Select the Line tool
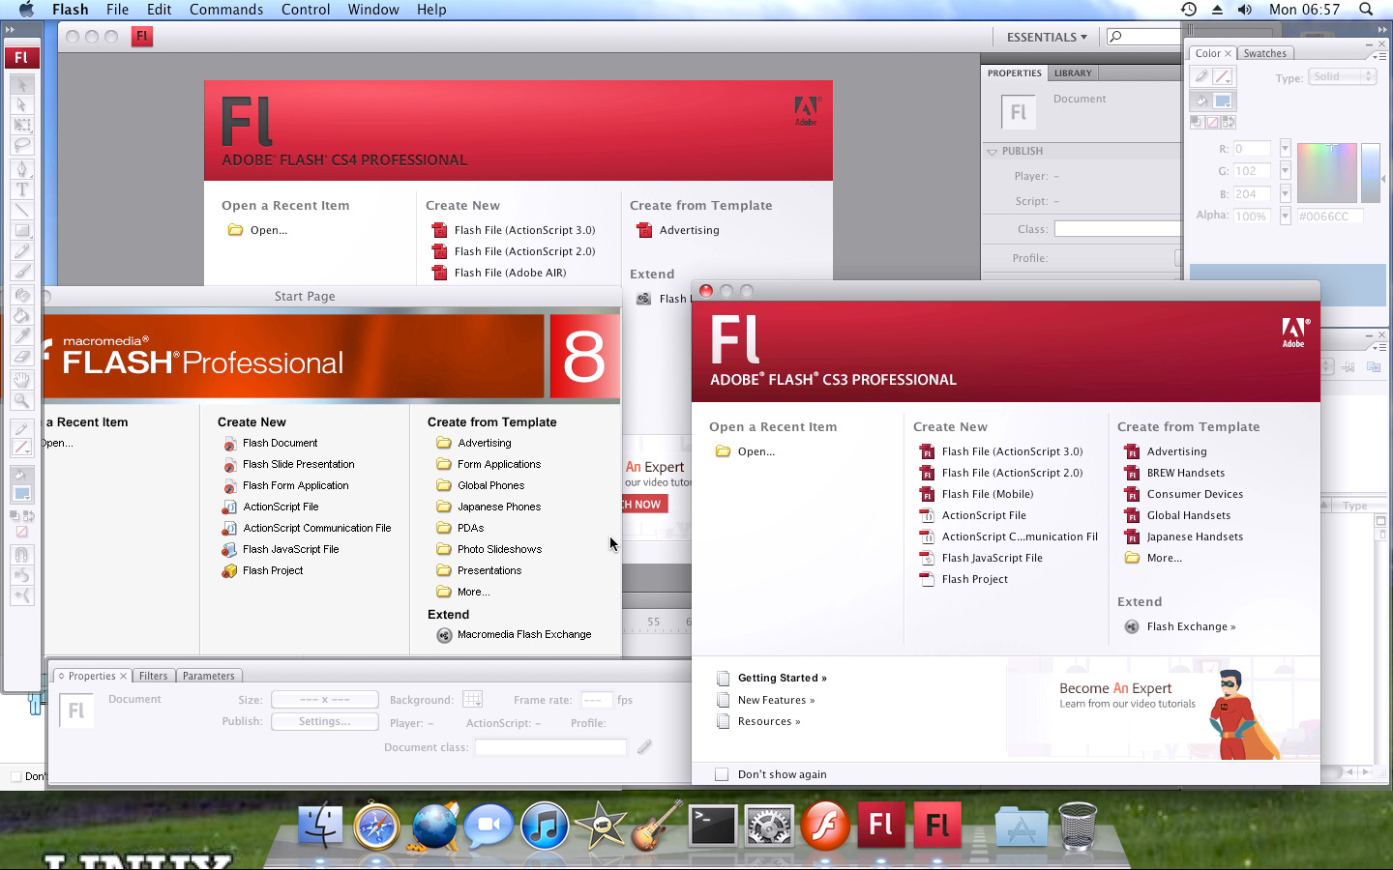This screenshot has height=870, width=1393. click(21, 210)
